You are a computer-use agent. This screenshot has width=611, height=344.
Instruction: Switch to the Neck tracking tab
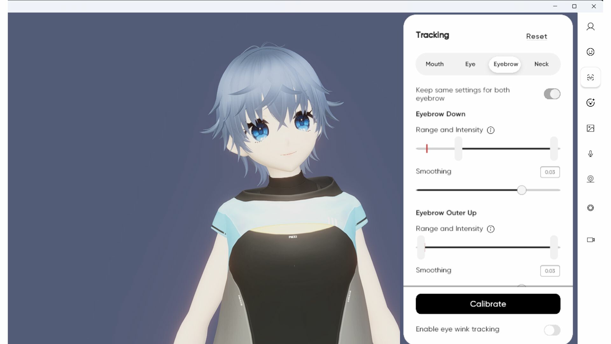click(541, 64)
